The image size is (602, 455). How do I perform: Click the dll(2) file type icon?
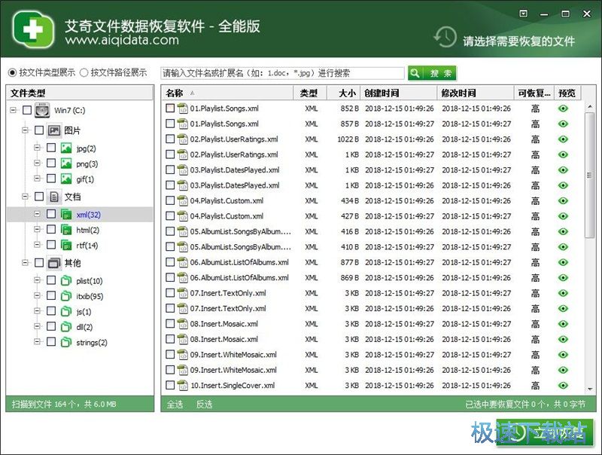point(66,327)
